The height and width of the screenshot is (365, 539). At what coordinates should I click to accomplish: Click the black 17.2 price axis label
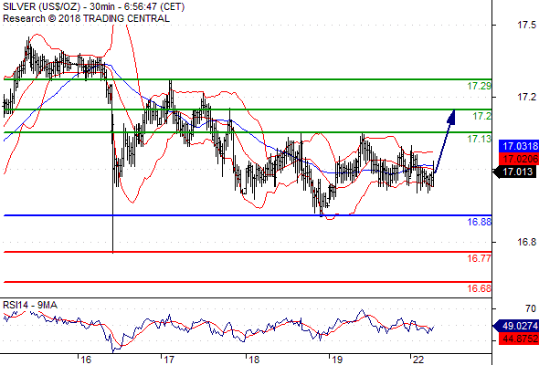tap(526, 97)
